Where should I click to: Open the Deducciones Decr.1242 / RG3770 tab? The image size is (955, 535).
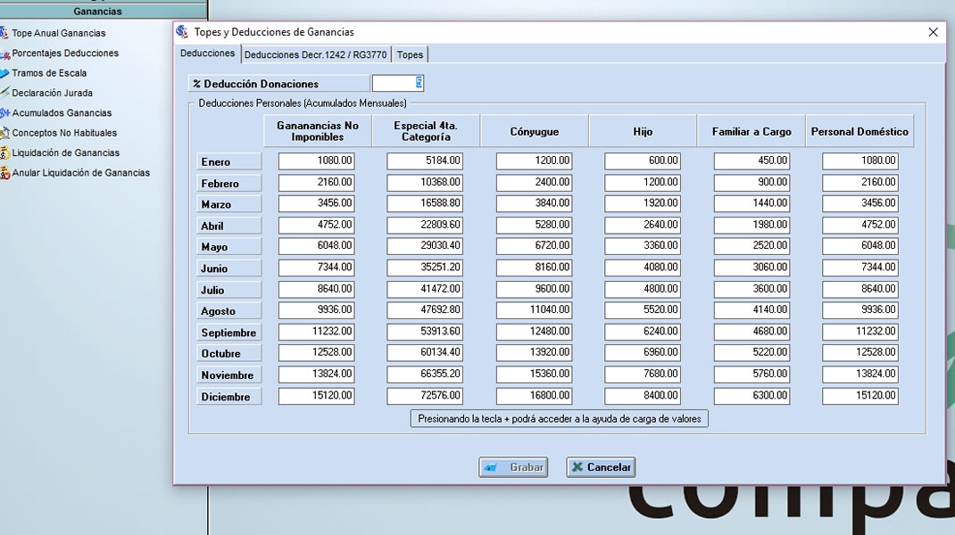pyautogui.click(x=315, y=54)
